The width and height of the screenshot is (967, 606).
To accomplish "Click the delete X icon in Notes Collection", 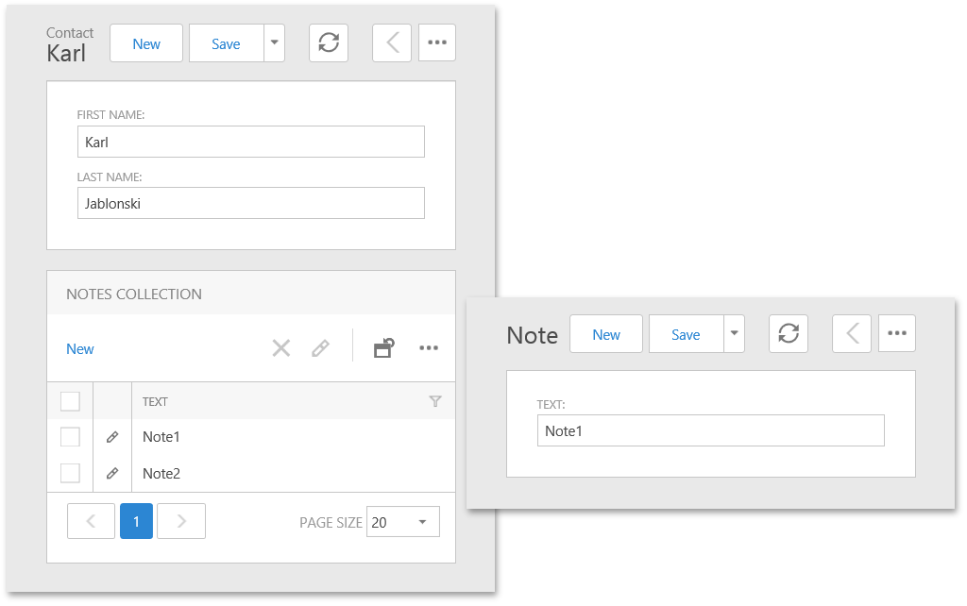I will point(281,348).
